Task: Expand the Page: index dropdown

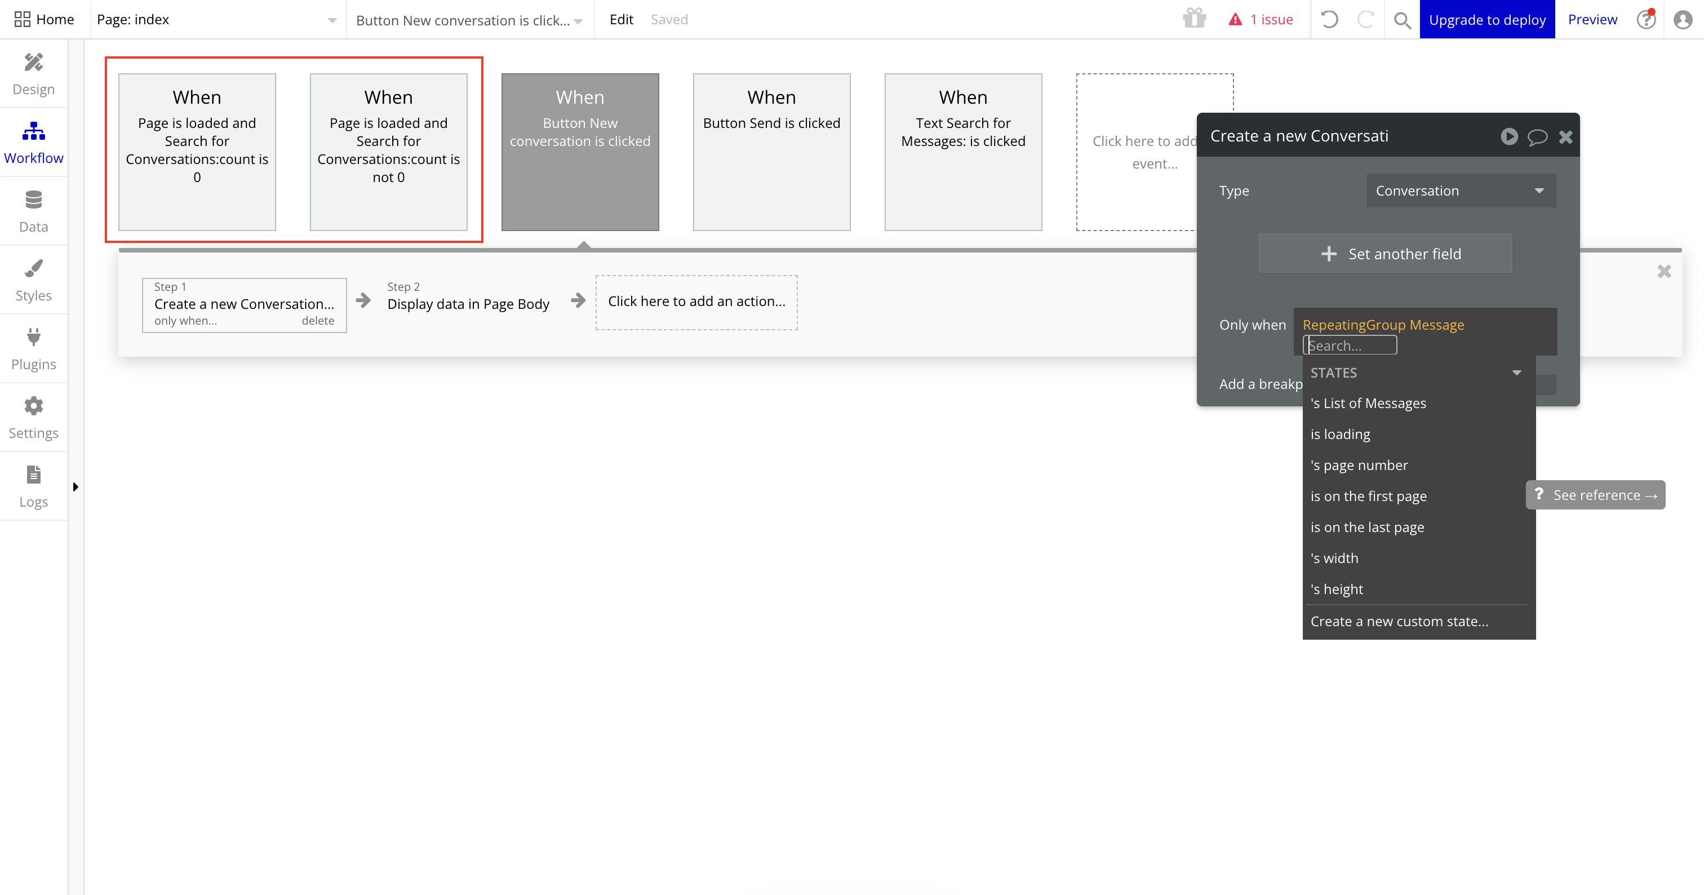Action: pyautogui.click(x=216, y=20)
